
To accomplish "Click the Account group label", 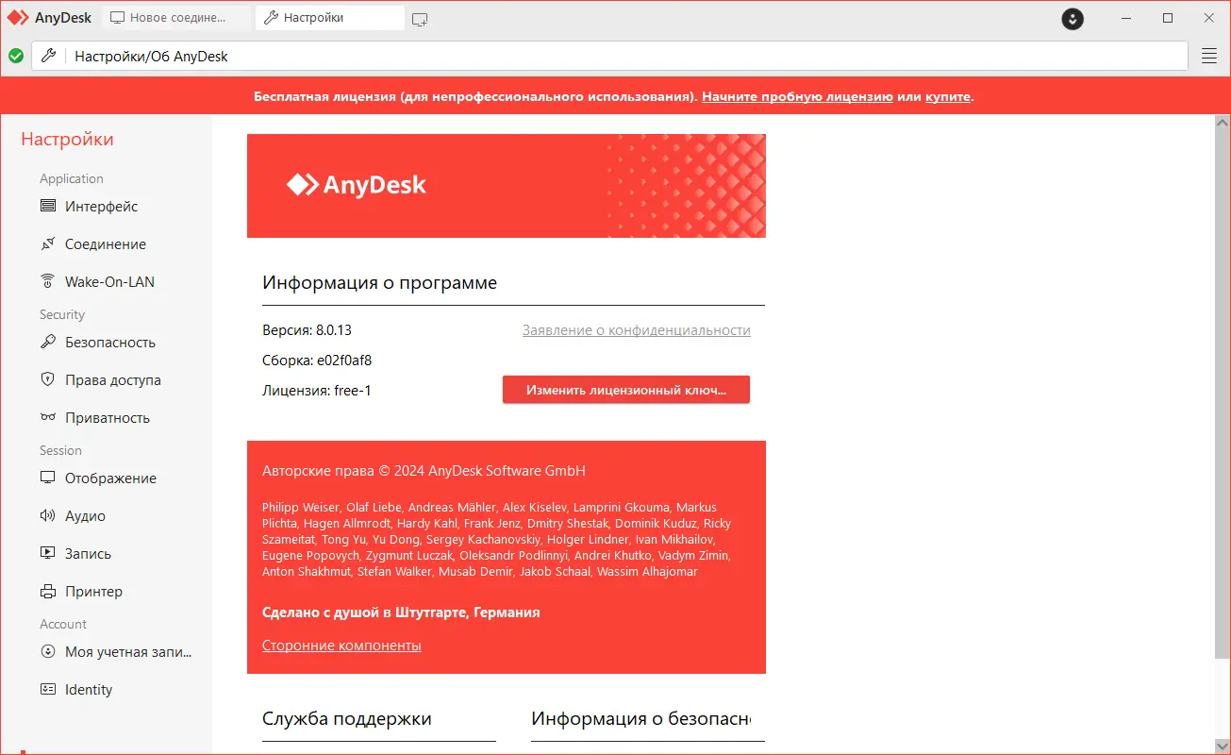I will (63, 624).
